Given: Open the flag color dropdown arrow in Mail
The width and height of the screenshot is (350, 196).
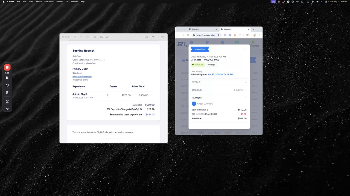Looking at the screenshot, I should pyautogui.click(x=157, y=37).
